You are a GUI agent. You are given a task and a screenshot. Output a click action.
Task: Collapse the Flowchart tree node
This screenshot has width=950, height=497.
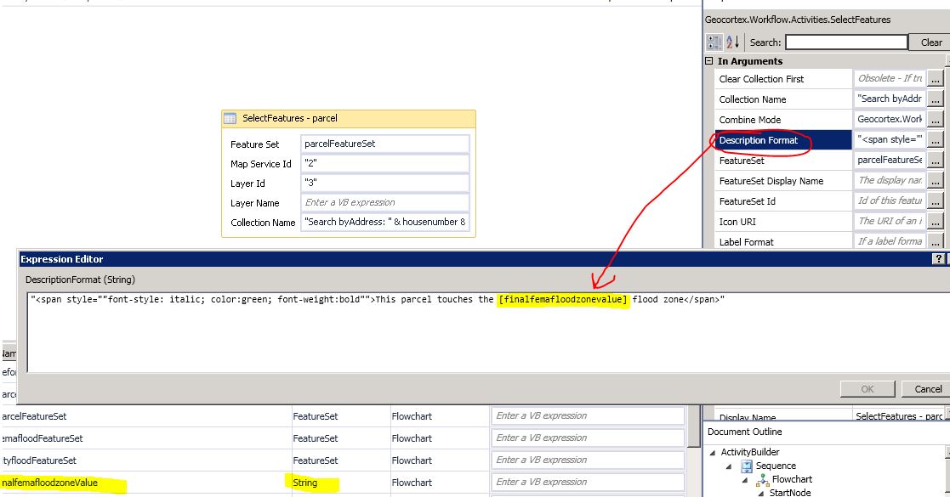pyautogui.click(x=745, y=480)
